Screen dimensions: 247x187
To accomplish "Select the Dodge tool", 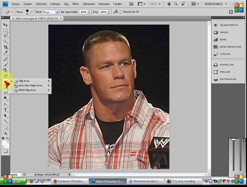I will (x=5, y=98).
